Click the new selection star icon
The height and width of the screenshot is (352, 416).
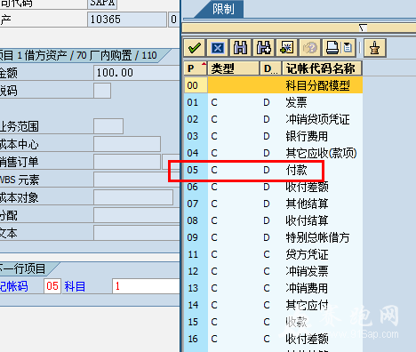click(x=286, y=48)
